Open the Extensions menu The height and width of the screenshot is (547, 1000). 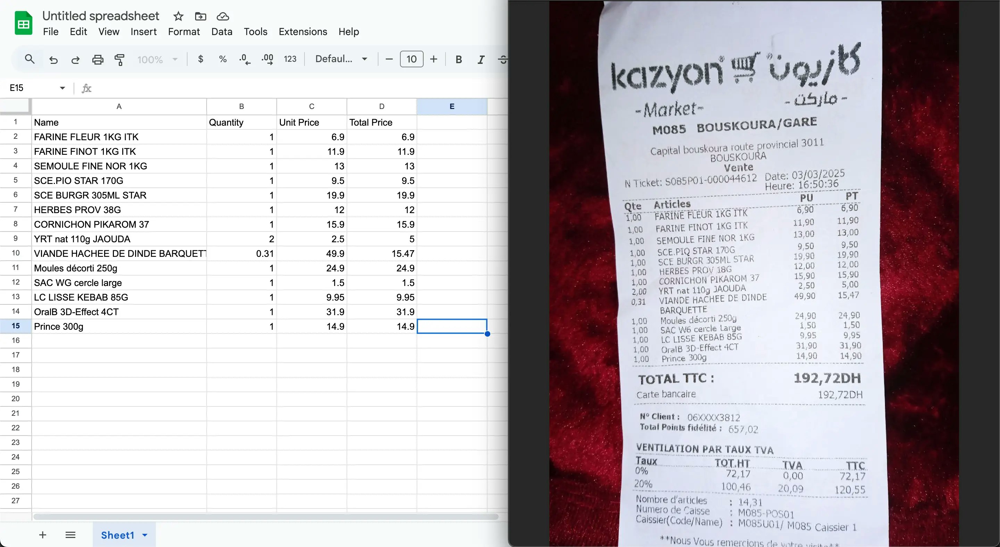302,32
